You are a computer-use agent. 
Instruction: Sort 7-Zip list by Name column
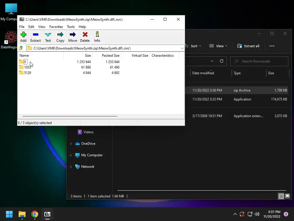pyautogui.click(x=40, y=56)
